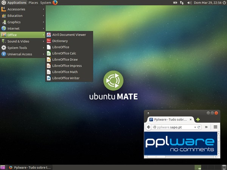Open the Places menu
The height and width of the screenshot is (170, 227).
pyautogui.click(x=33, y=3)
